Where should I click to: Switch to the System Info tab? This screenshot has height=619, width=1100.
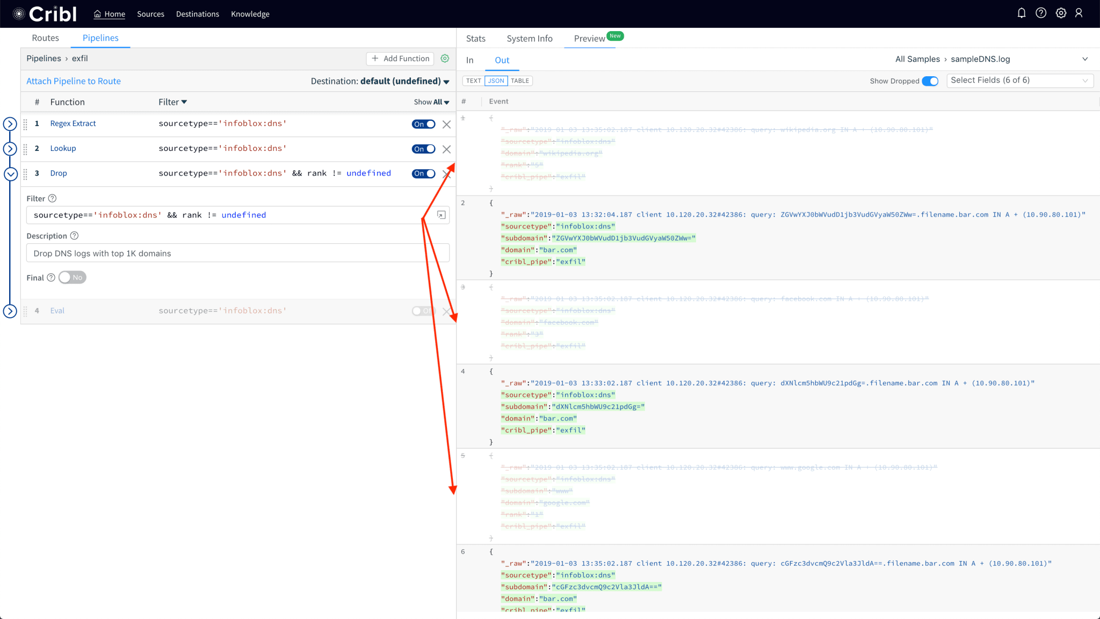pyautogui.click(x=529, y=39)
